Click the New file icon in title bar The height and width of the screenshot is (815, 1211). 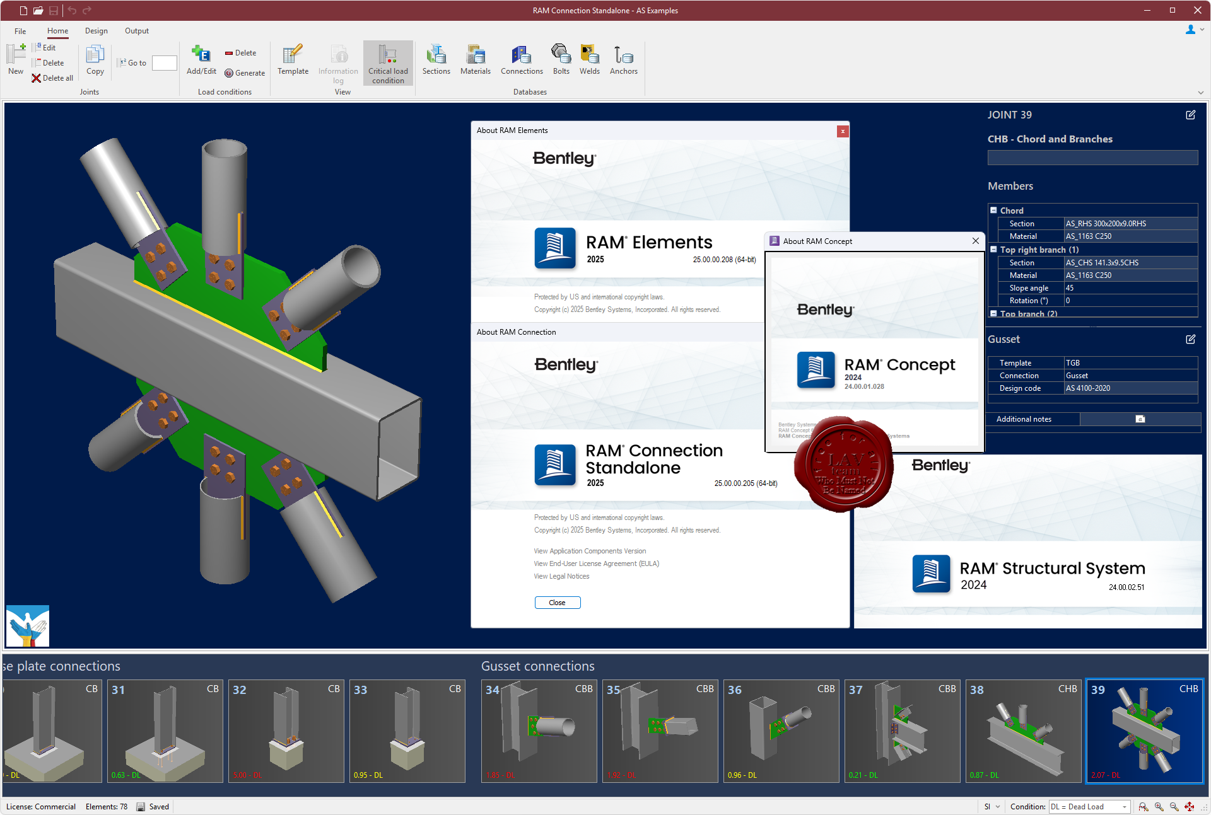(x=23, y=11)
